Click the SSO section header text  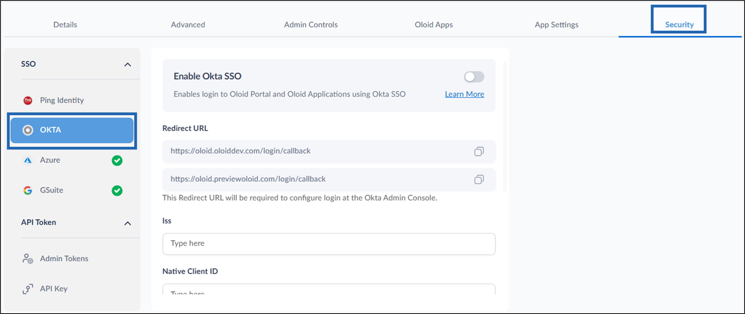click(28, 64)
